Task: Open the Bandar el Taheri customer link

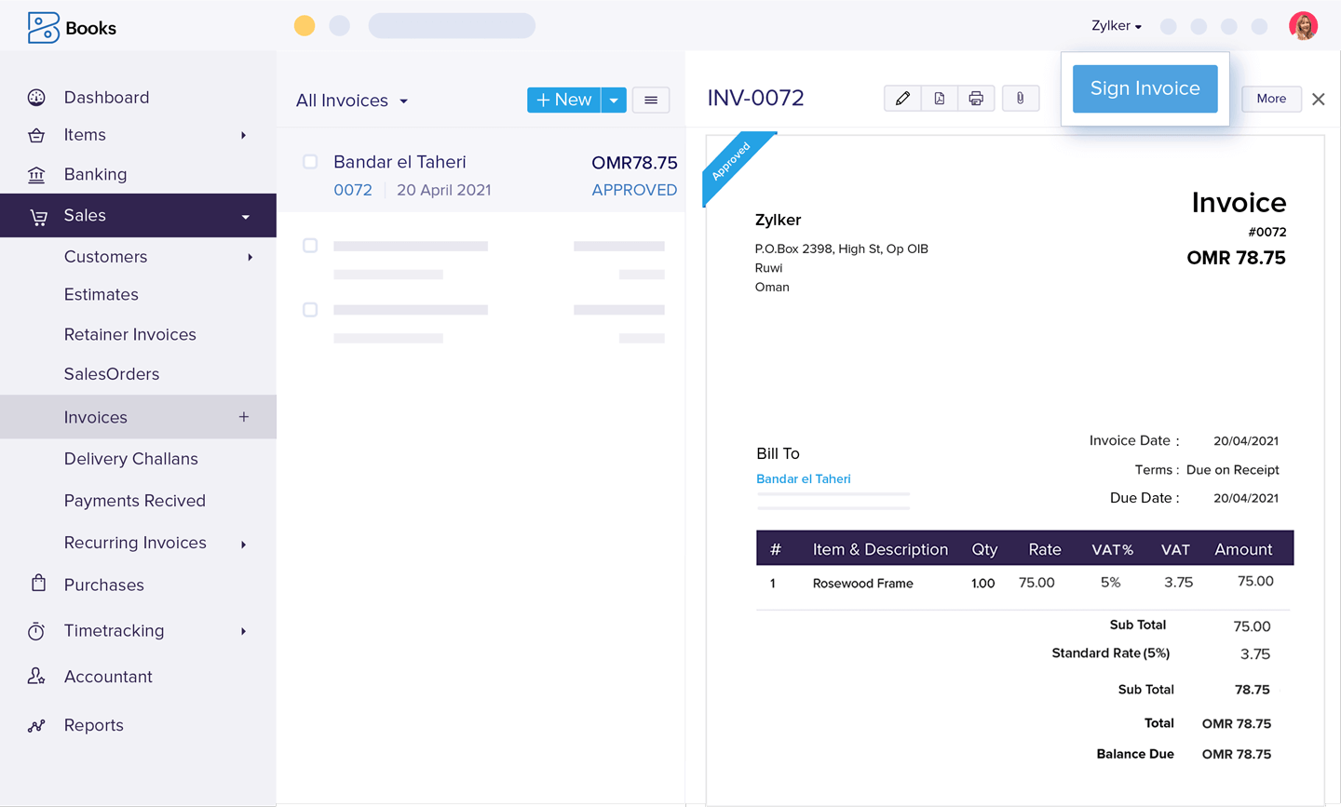Action: pyautogui.click(x=804, y=479)
